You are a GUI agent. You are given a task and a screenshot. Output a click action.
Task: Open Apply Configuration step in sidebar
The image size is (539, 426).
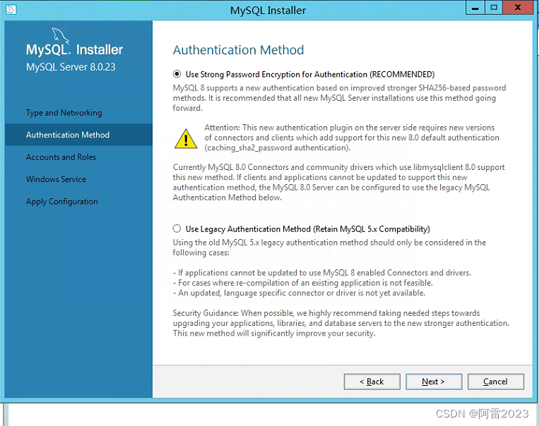62,202
